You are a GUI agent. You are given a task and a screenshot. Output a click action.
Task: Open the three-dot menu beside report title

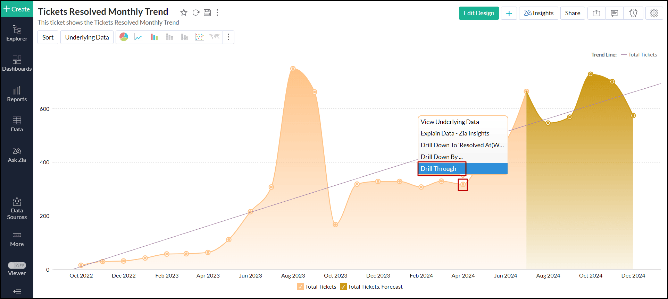217,13
